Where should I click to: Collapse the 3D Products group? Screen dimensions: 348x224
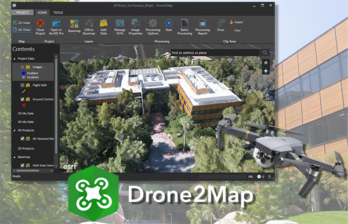(x=14, y=131)
